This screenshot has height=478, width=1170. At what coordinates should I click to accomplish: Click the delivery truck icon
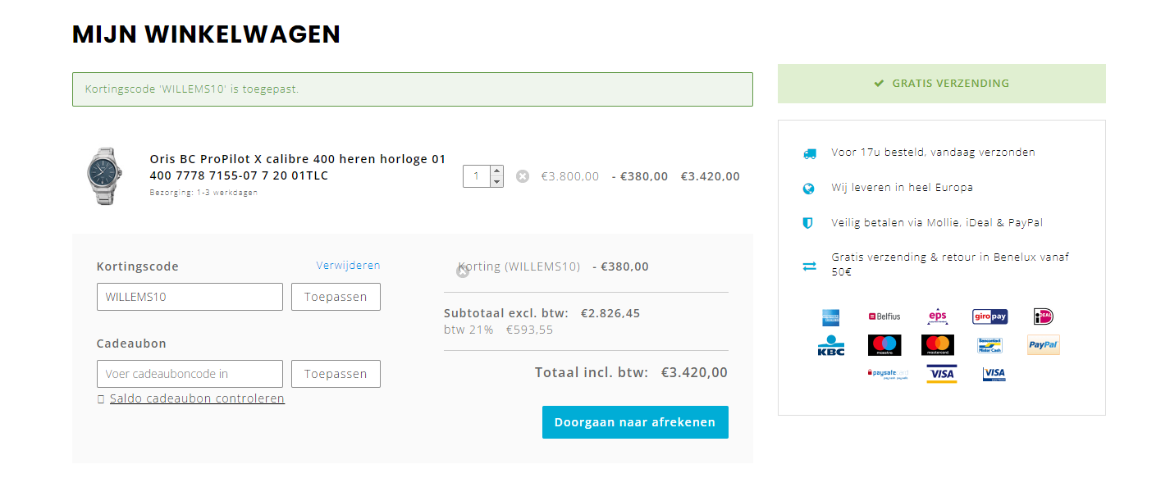(x=810, y=153)
